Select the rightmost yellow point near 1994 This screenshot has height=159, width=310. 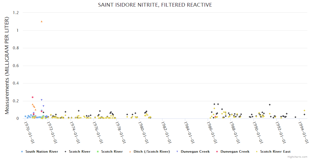tap(304, 111)
